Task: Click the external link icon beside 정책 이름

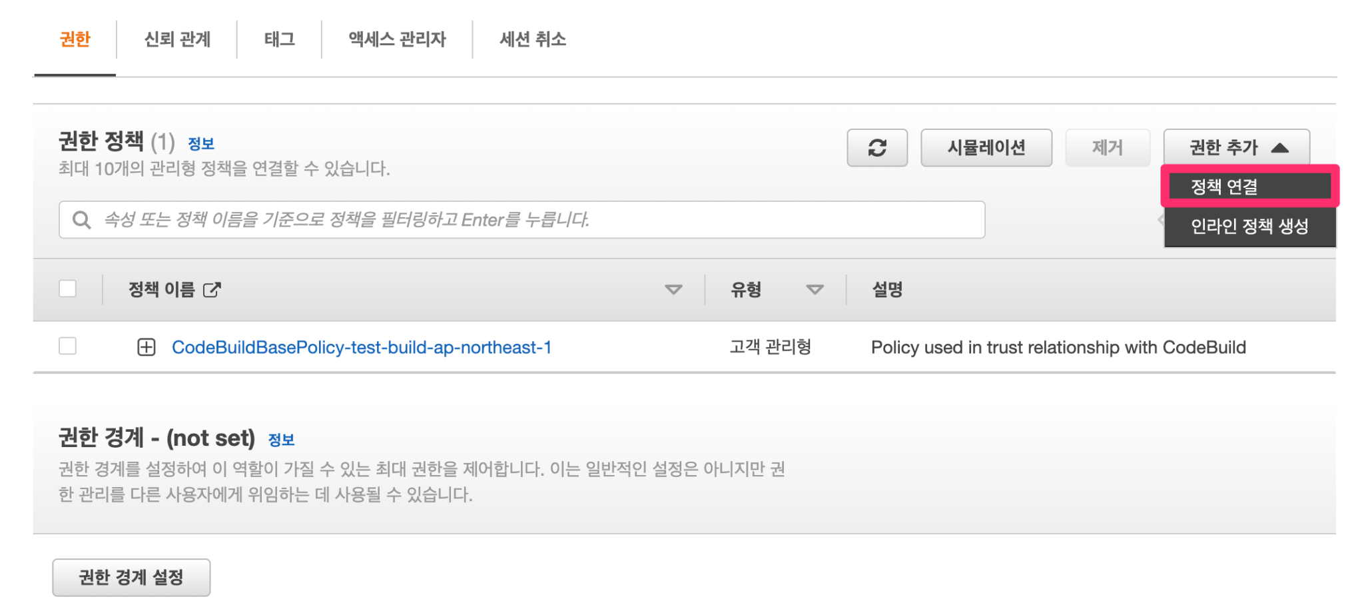Action: [x=212, y=290]
